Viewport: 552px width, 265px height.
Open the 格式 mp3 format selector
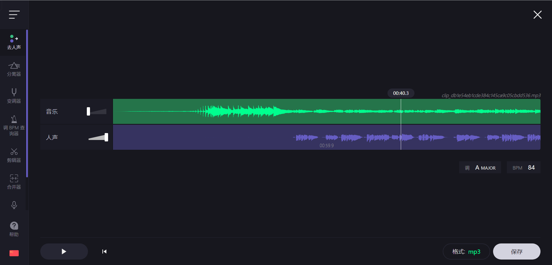466,252
